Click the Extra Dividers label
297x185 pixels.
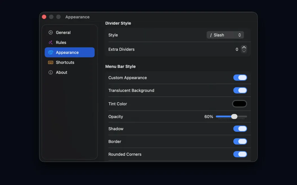pyautogui.click(x=121, y=49)
